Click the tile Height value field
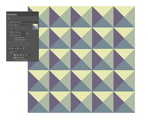The height and width of the screenshot is (120, 148). coord(20,35)
